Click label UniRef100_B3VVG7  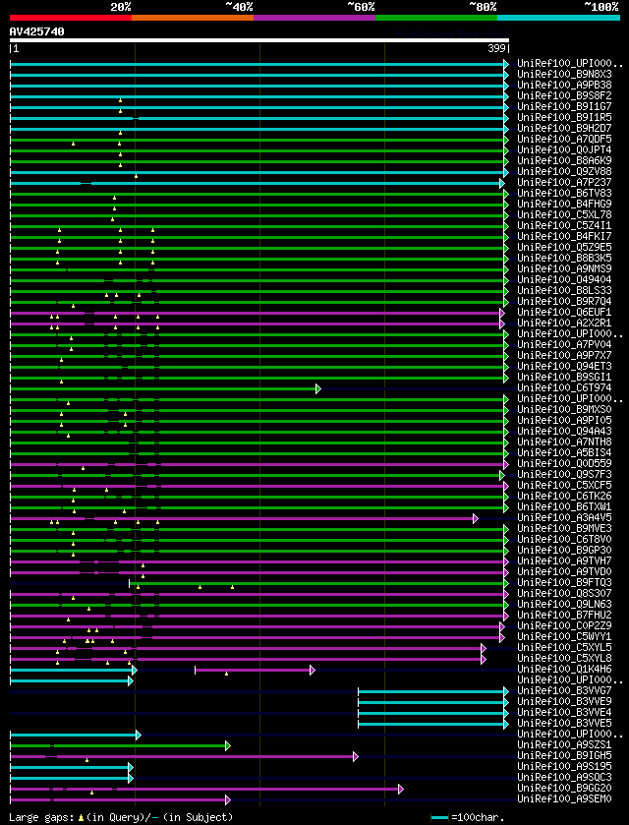tap(564, 690)
